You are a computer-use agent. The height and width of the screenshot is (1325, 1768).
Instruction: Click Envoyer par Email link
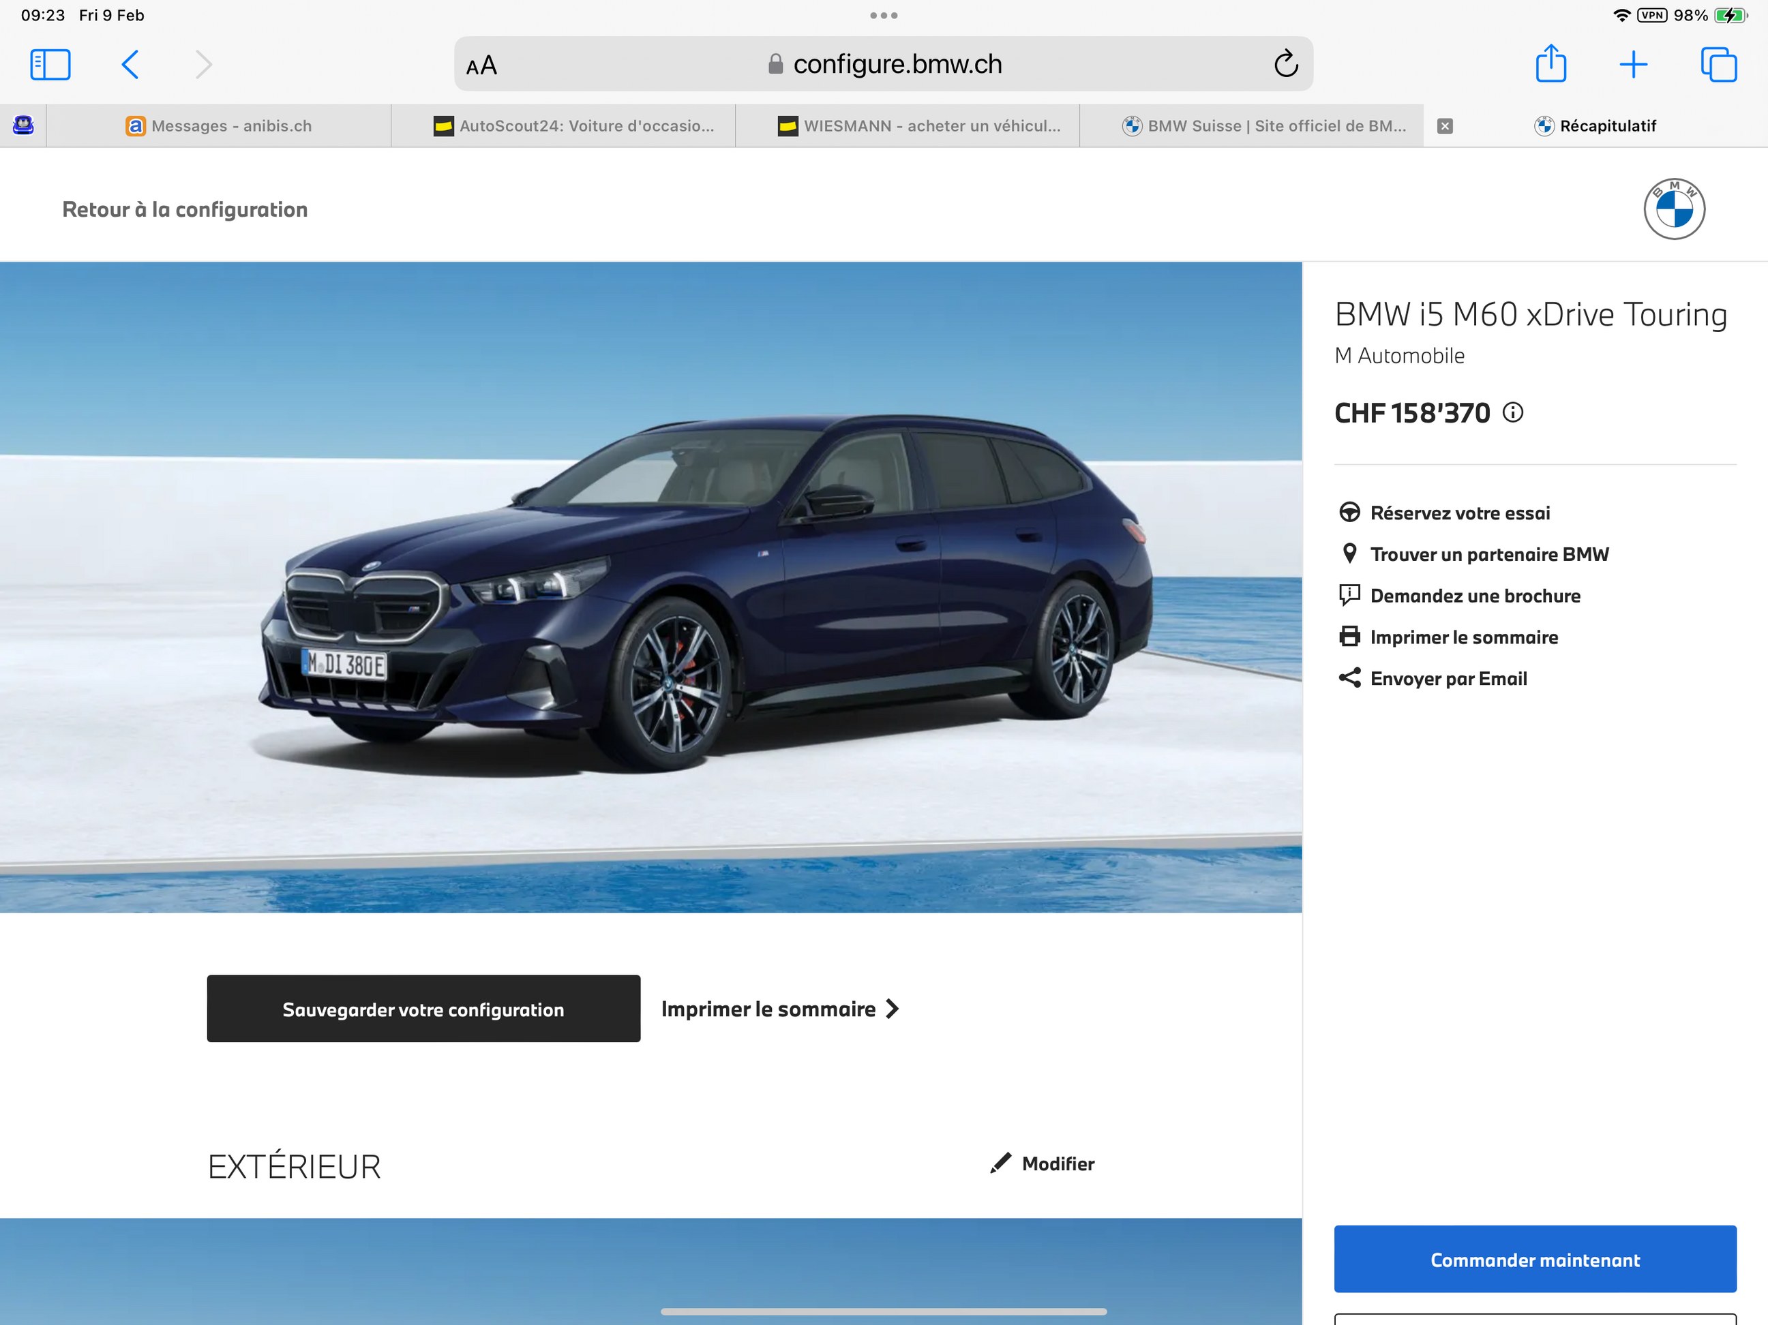tap(1448, 678)
